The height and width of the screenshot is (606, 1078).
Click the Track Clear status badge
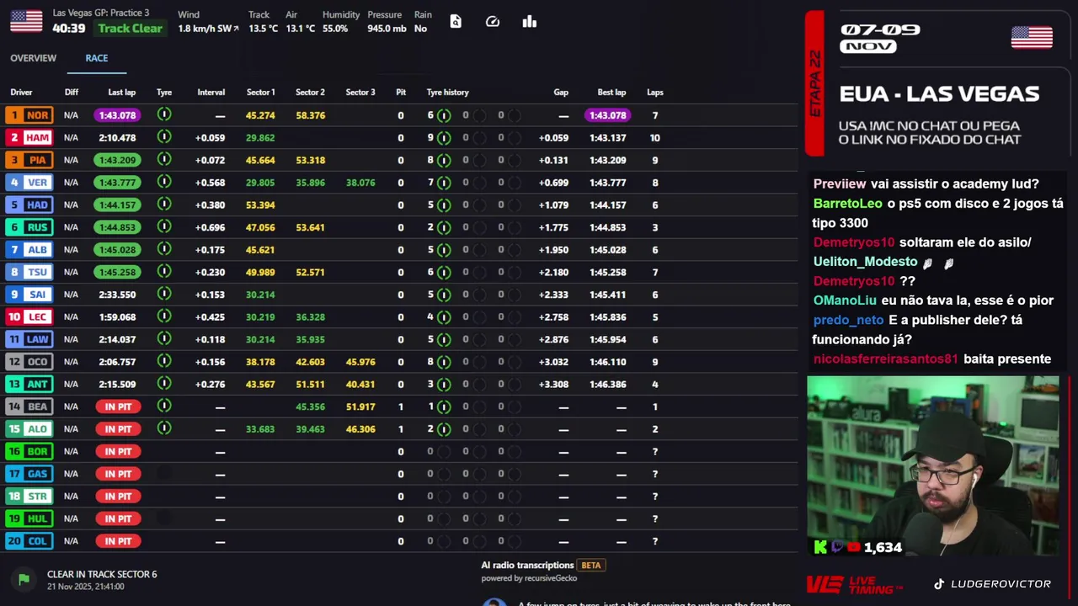tap(130, 29)
